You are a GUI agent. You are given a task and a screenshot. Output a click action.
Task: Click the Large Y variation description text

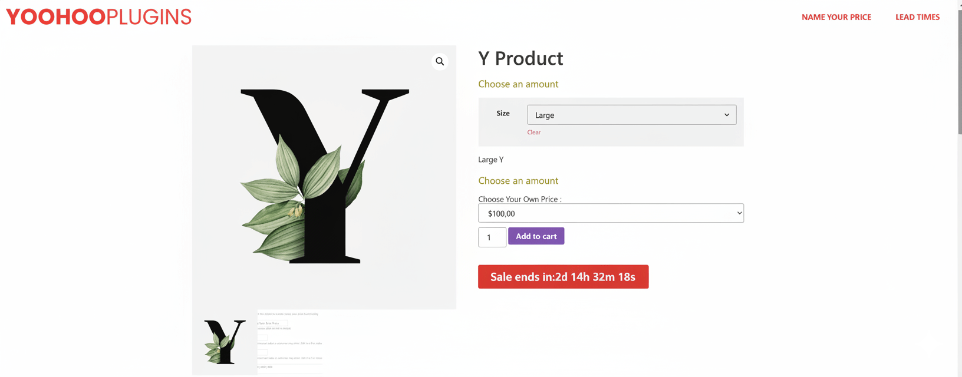click(x=490, y=159)
